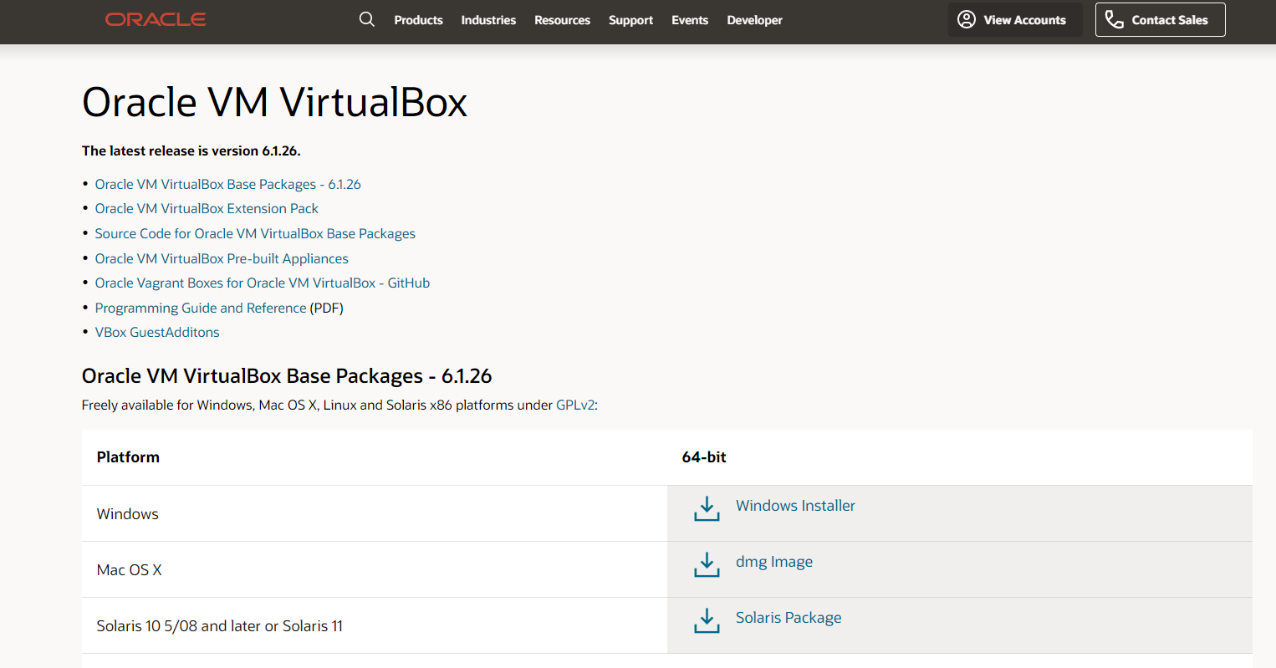This screenshot has width=1276, height=668.
Task: Click the Contact Sales button
Action: point(1161,20)
